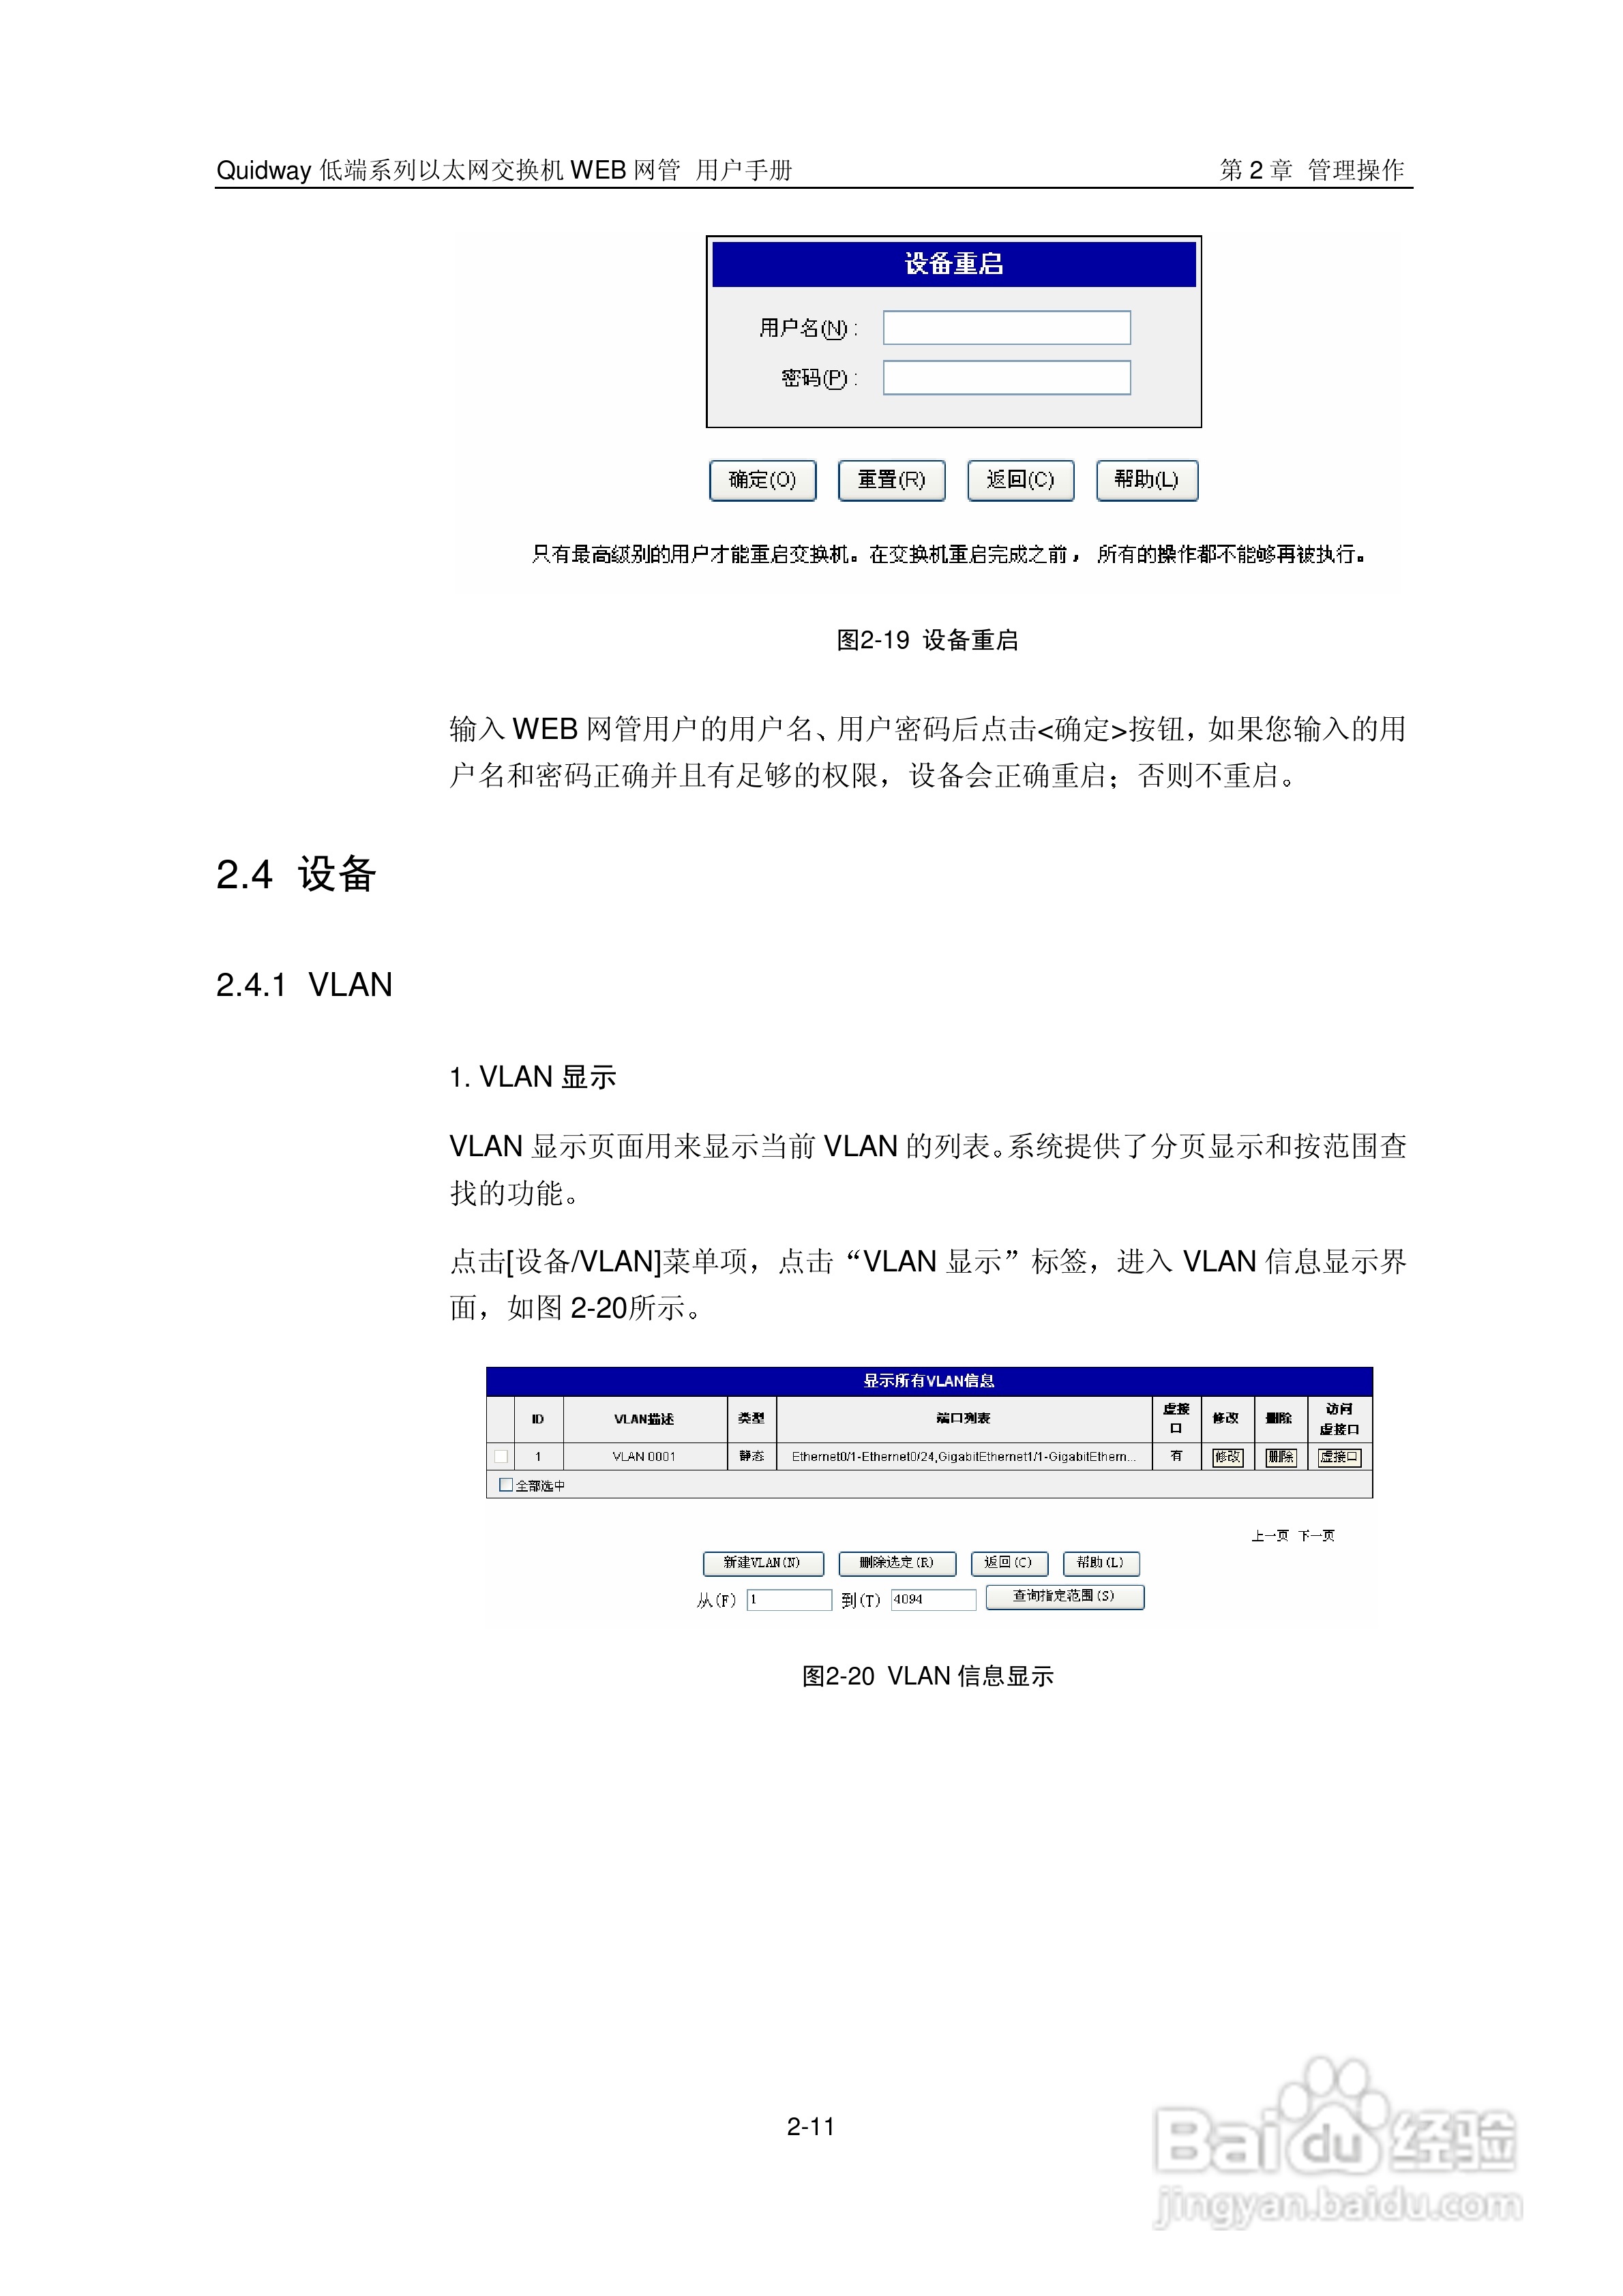
Task: Click 查询指定范围(S) to query the range
Action: (x=1064, y=1597)
